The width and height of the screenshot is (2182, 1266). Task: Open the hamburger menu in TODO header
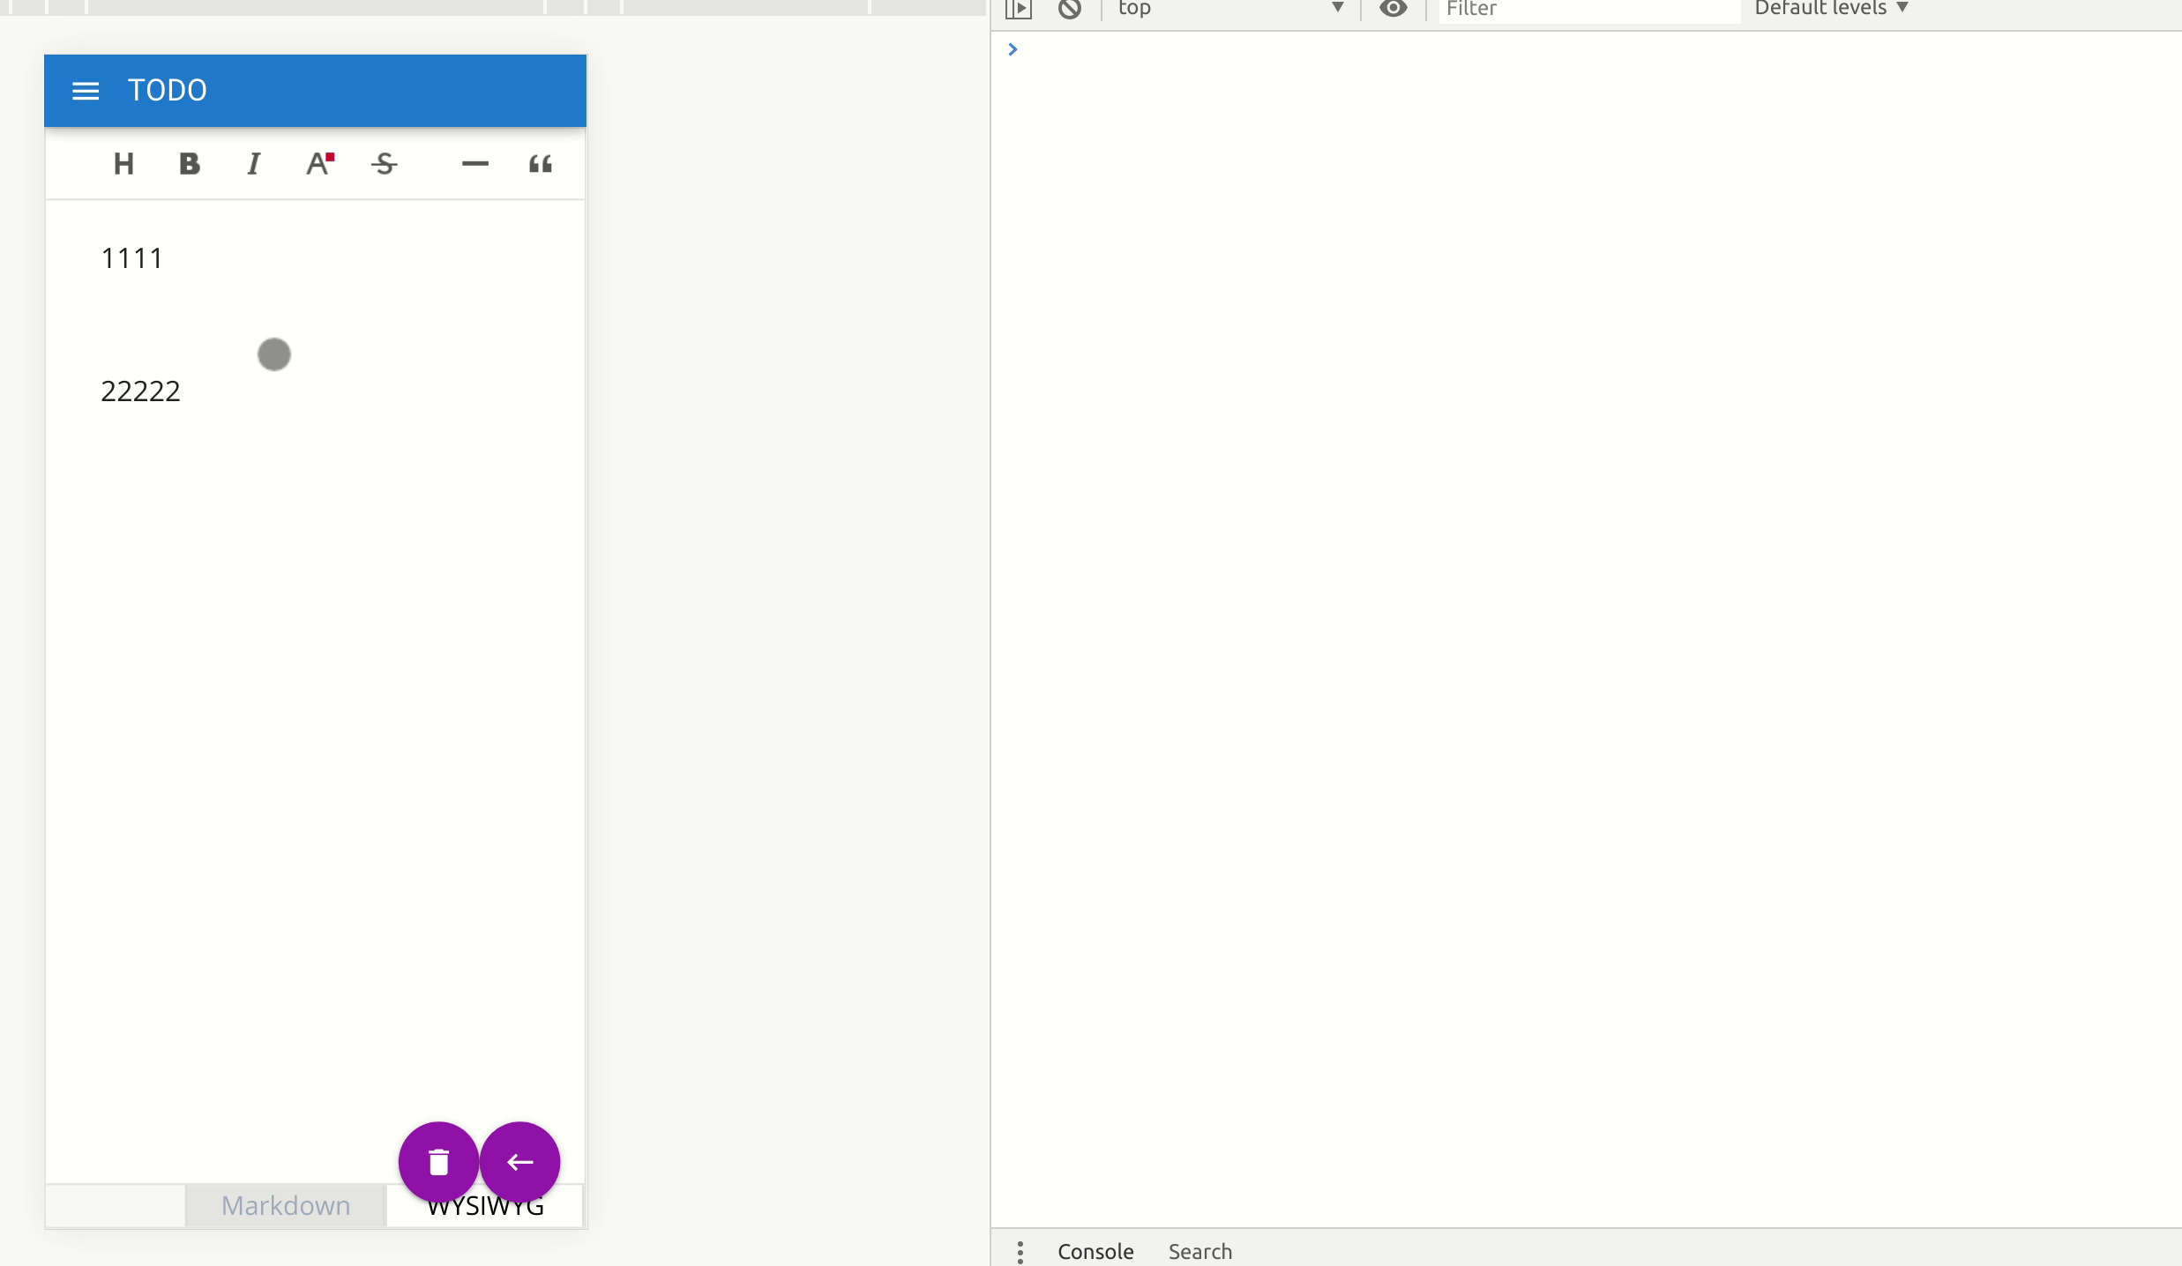86,91
